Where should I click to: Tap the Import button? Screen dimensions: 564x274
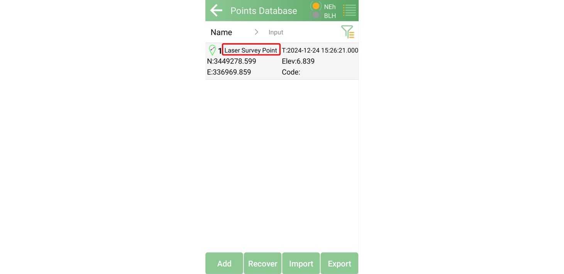[301, 264]
